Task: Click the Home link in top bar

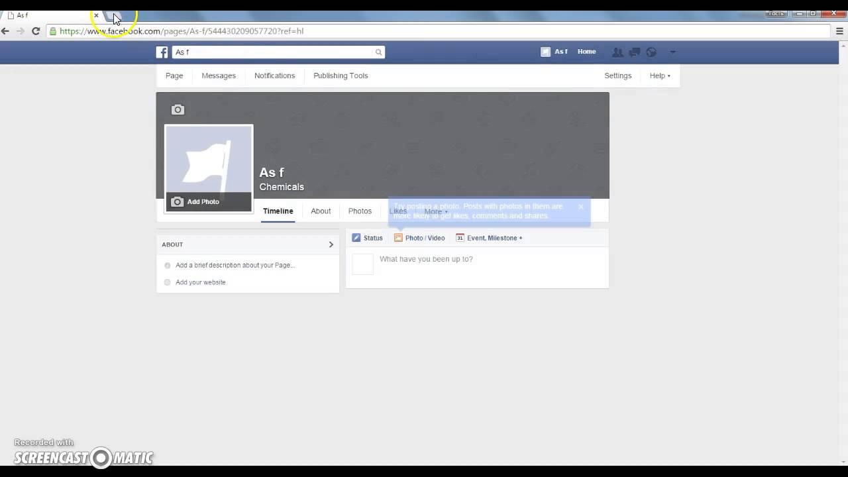Action: click(x=586, y=52)
